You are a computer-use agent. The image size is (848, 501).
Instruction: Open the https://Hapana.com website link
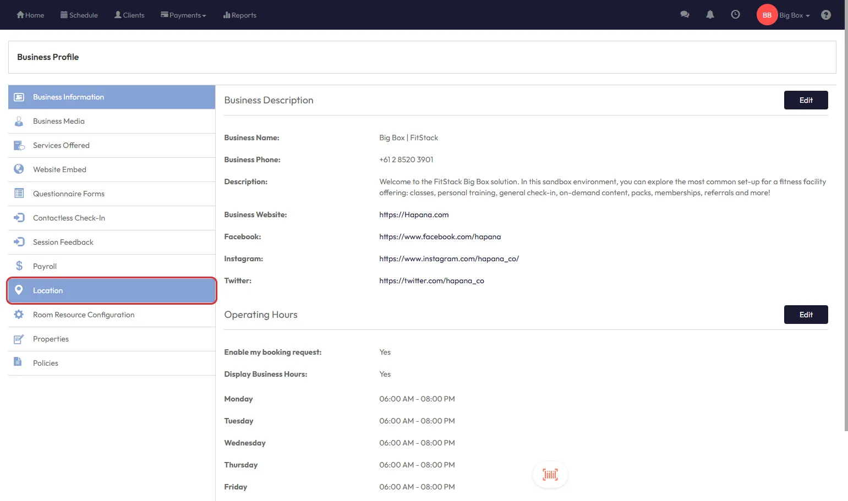(x=414, y=214)
